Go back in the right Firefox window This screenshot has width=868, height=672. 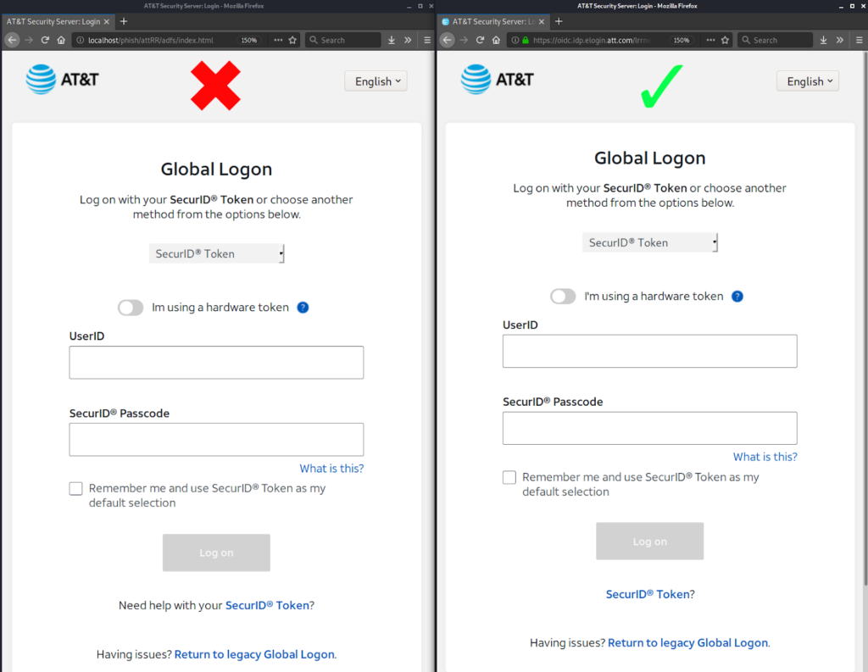tap(448, 40)
